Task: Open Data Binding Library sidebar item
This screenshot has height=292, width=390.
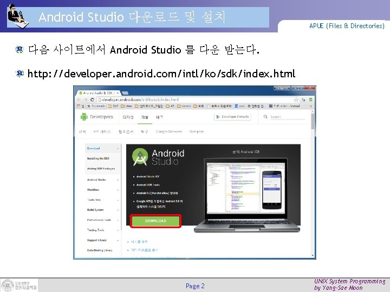Action: [x=100, y=250]
